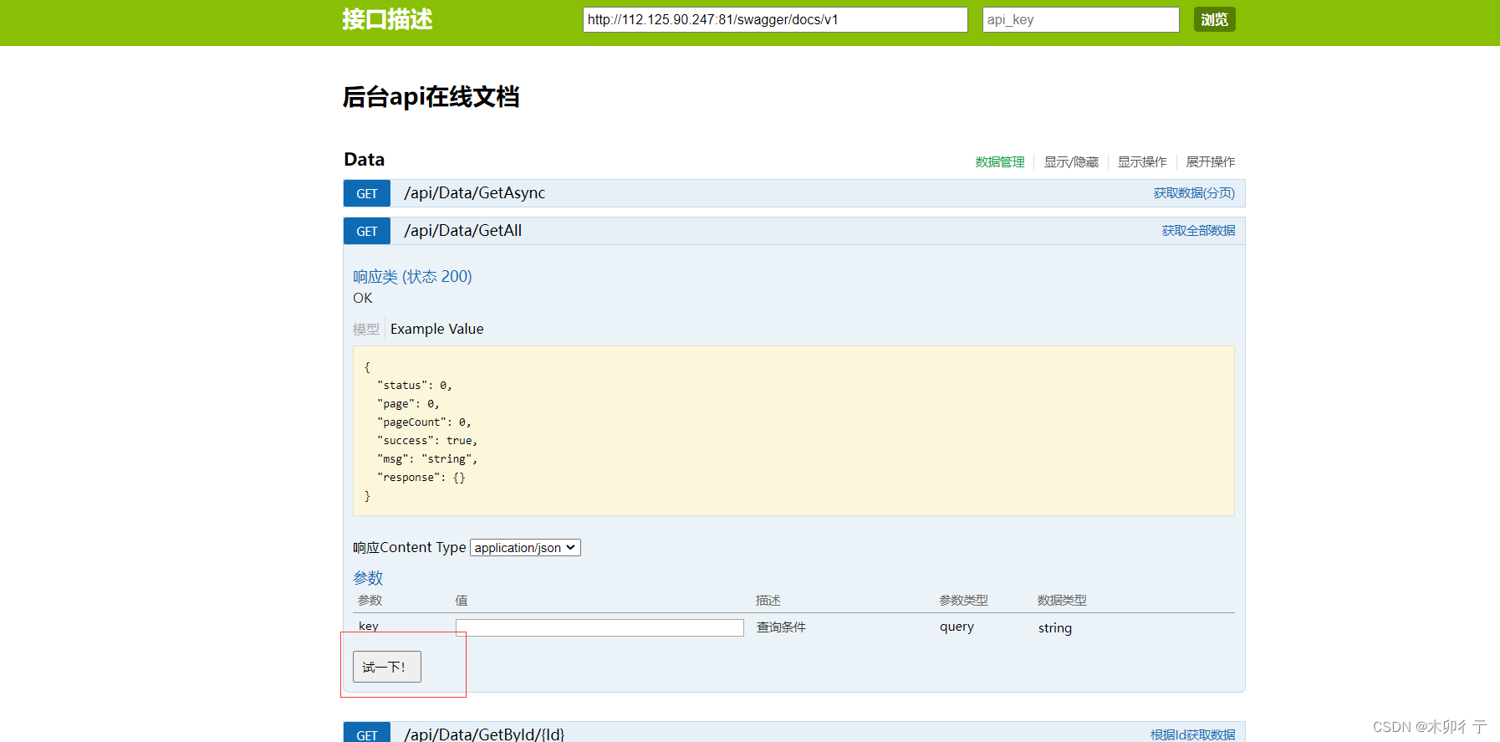Click the key parameter name

tap(369, 626)
